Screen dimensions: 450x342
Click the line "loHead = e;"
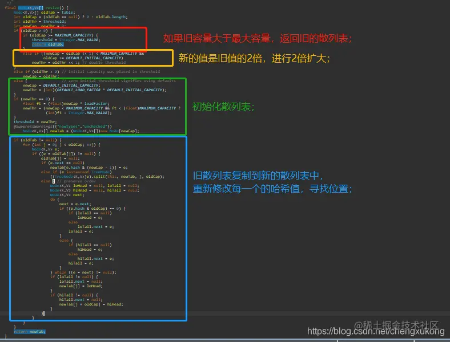(x=90, y=218)
